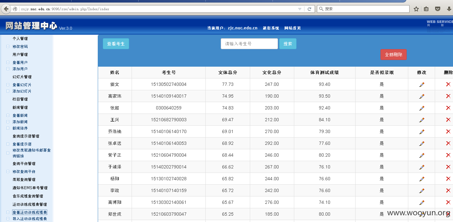Screen dimensions: 453x222
Task: Click the browser back arrow button
Action: click(x=6, y=9)
